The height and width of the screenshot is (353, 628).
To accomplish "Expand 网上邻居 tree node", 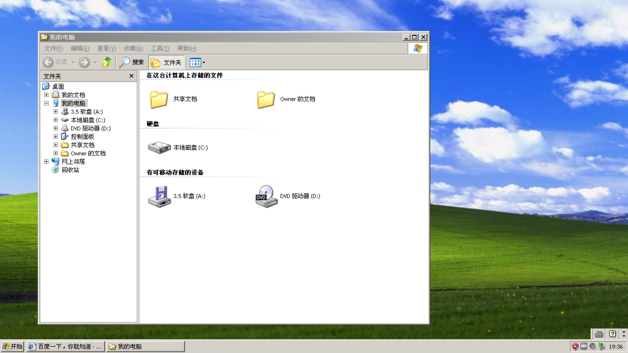I will 46,162.
